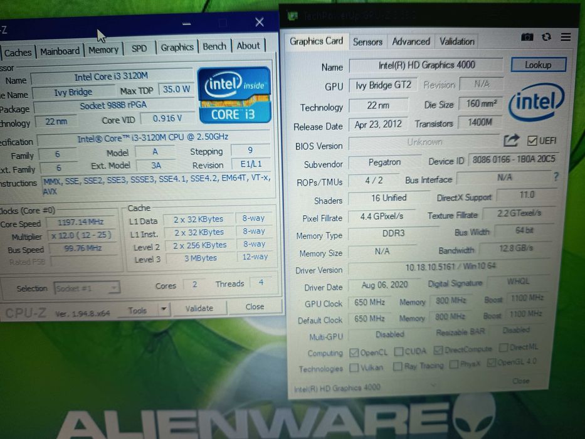
Task: Toggle the DirectML checkbox
Action: point(503,347)
